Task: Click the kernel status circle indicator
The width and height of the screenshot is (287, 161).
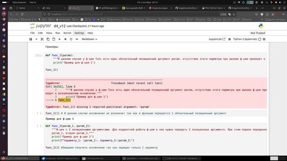Action: tap(260, 39)
